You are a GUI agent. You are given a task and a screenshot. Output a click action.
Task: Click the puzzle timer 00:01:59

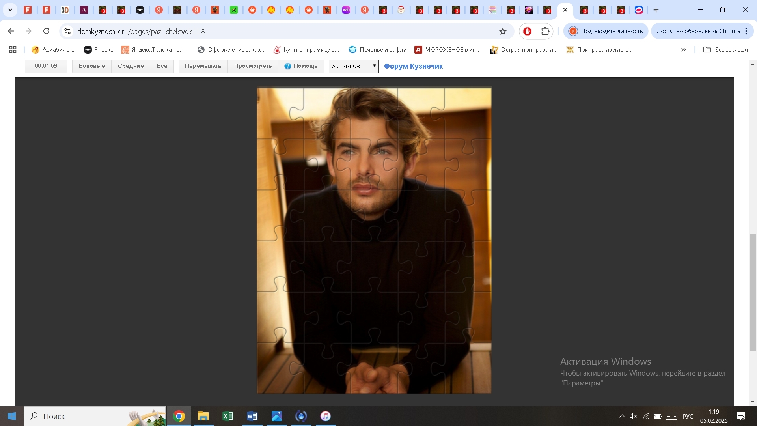[46, 66]
